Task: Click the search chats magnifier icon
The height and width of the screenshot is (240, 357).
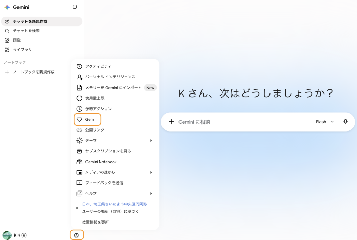Action: pyautogui.click(x=7, y=31)
